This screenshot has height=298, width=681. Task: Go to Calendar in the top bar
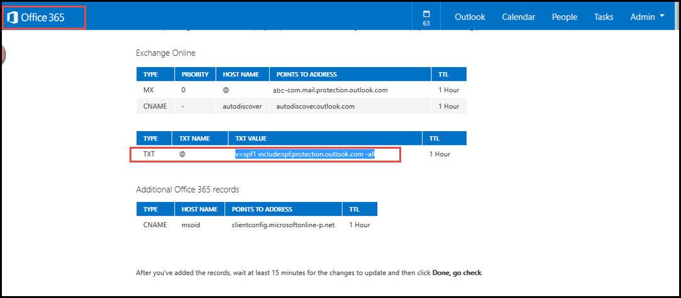click(x=519, y=17)
